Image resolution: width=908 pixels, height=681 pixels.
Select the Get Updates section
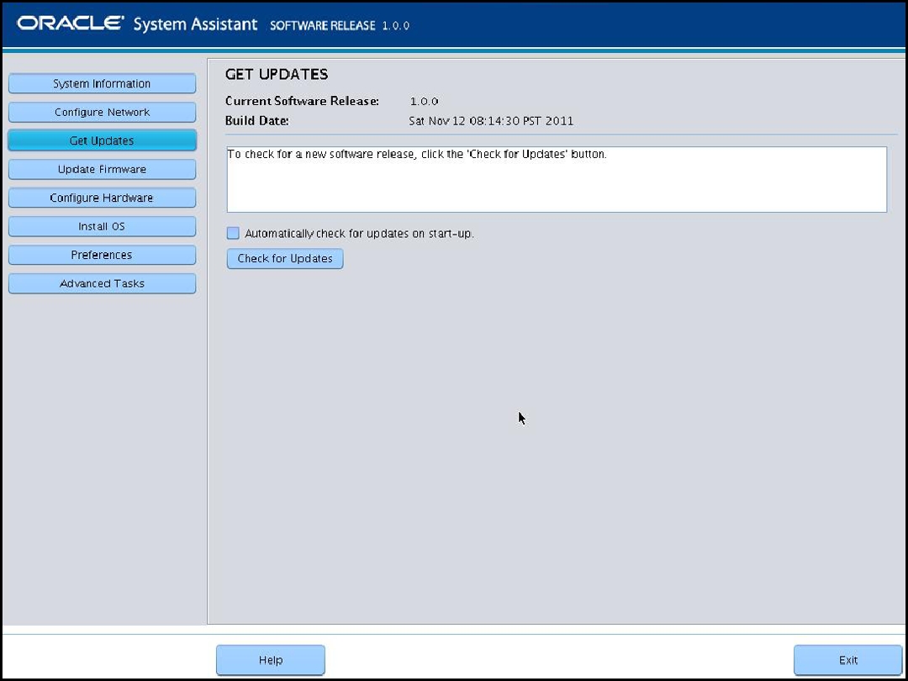tap(102, 140)
